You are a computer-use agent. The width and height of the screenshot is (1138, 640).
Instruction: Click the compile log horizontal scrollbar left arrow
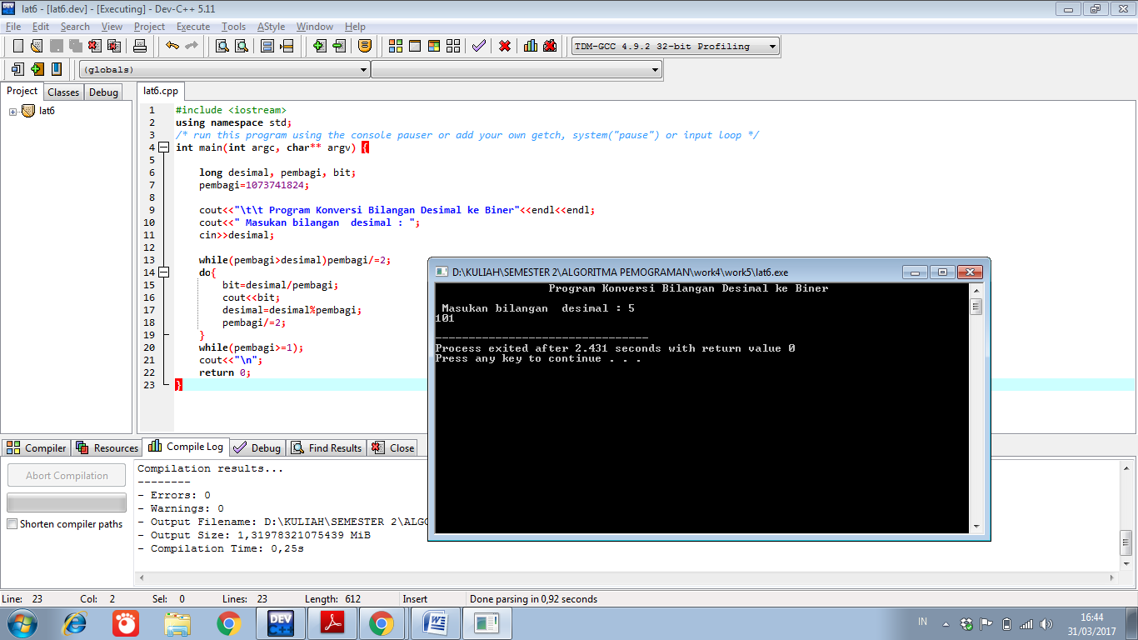141,577
